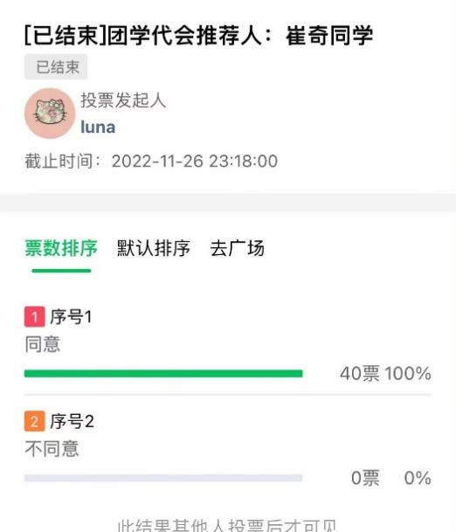Click the 此结果其他人投票后才可见 notice
The image size is (456, 532).
pyautogui.click(x=227, y=525)
